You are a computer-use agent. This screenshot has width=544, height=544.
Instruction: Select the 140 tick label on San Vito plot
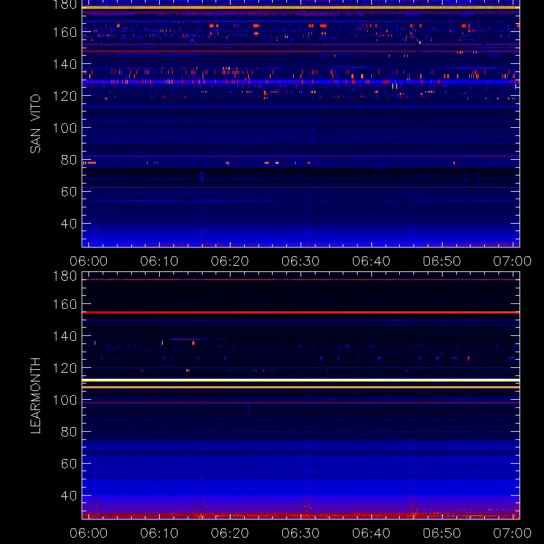(65, 64)
